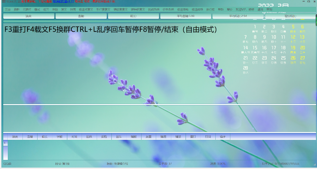Viewport: 317px width, 169px height.
Task: Select row 1 in the results table
Action: tap(5, 143)
